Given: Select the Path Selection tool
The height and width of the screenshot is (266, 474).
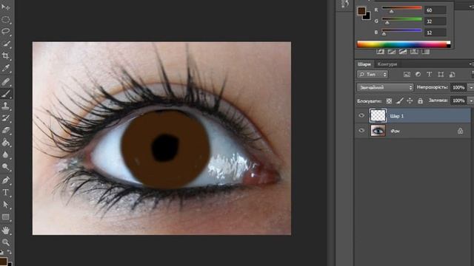Looking at the screenshot, I should [5, 205].
